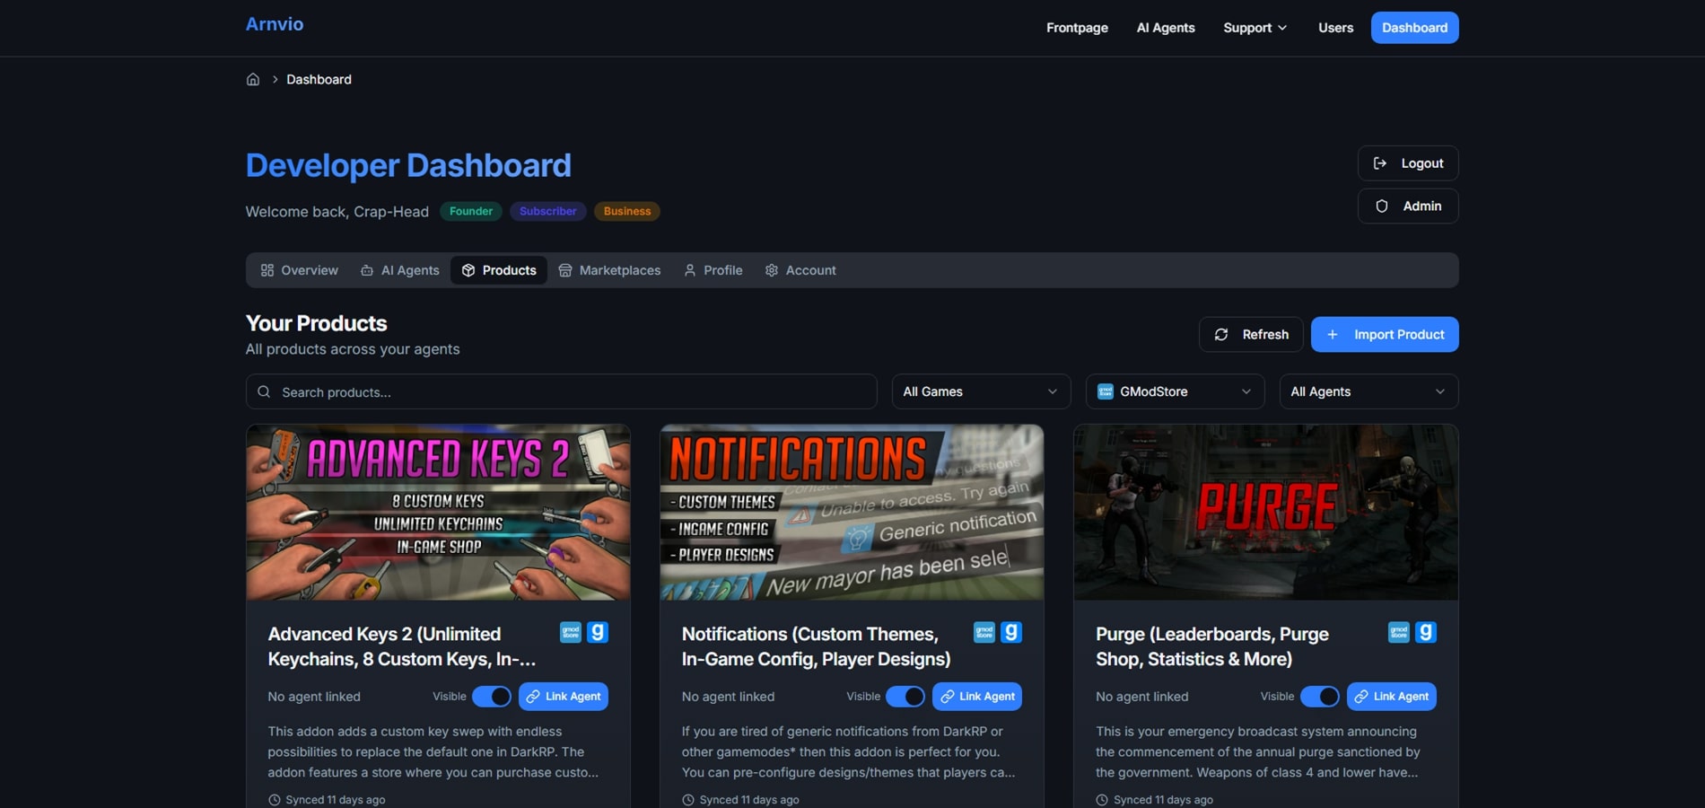Viewport: 1705px width, 808px height.
Task: Go to Frontpage in top navigation
Action: tap(1077, 28)
